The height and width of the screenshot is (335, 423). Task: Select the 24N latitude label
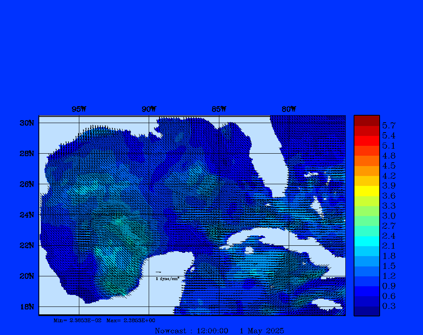point(26,215)
